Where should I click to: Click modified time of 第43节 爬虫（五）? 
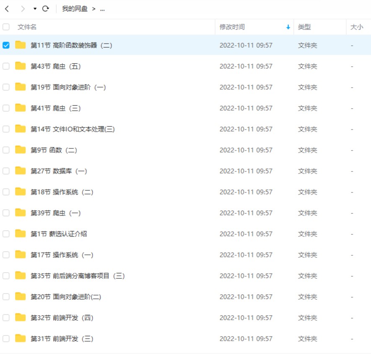pyautogui.click(x=246, y=66)
